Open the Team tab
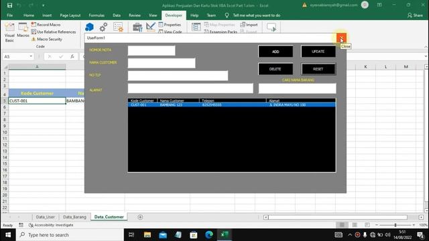429x241 pixels. [211, 15]
